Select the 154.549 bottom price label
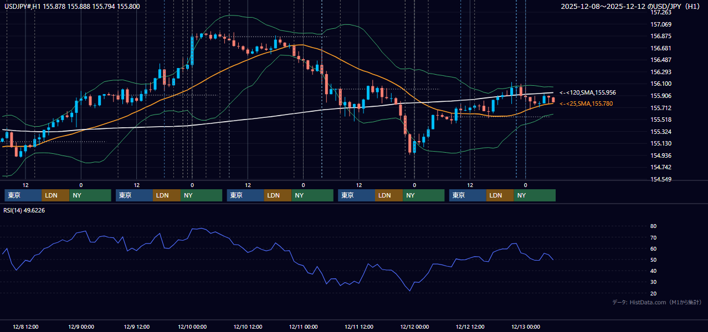The image size is (708, 332). tap(660, 179)
